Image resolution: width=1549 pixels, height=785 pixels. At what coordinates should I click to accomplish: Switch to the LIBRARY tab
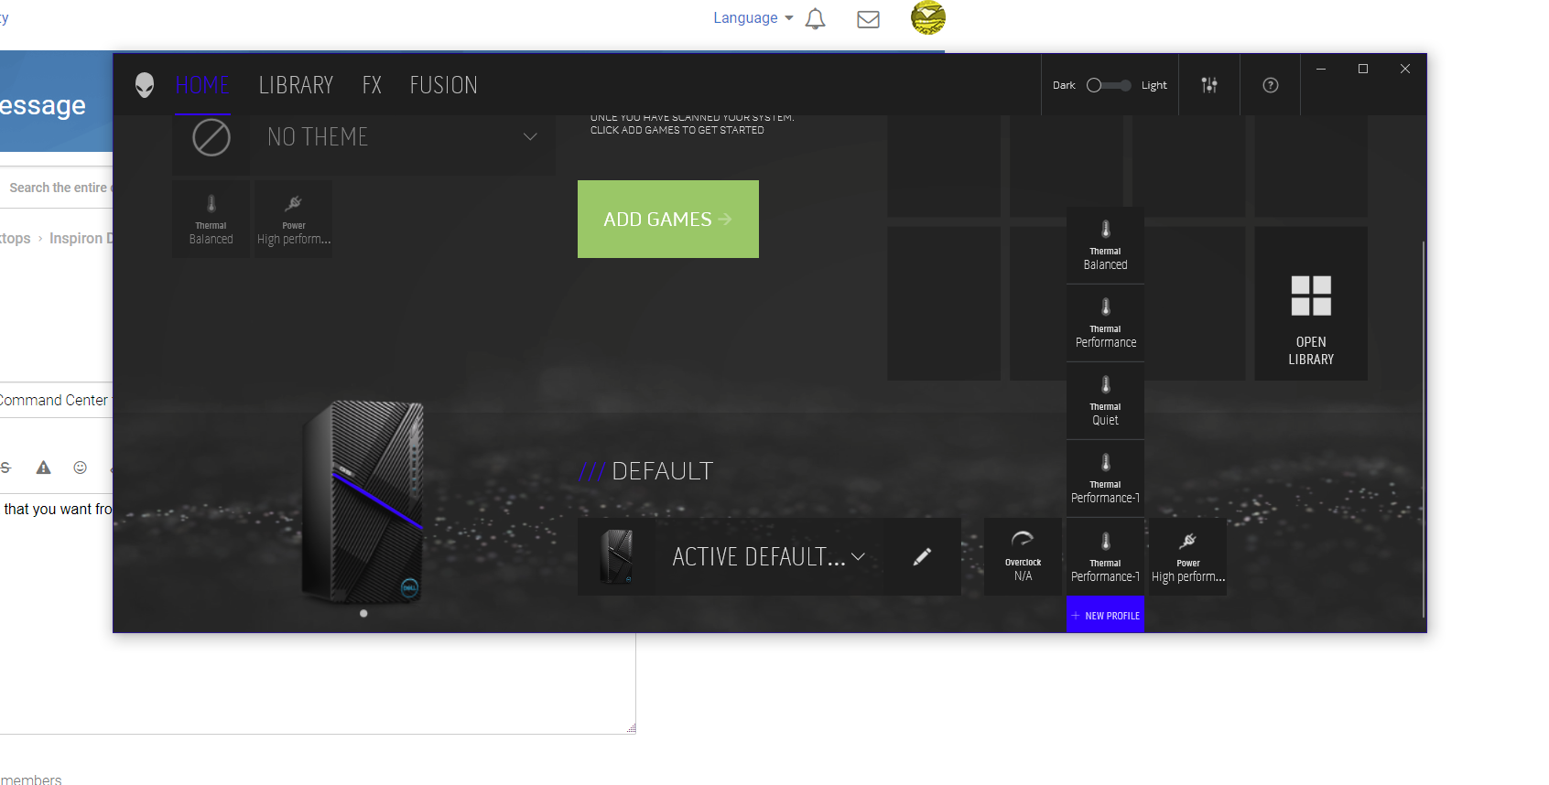click(x=296, y=85)
